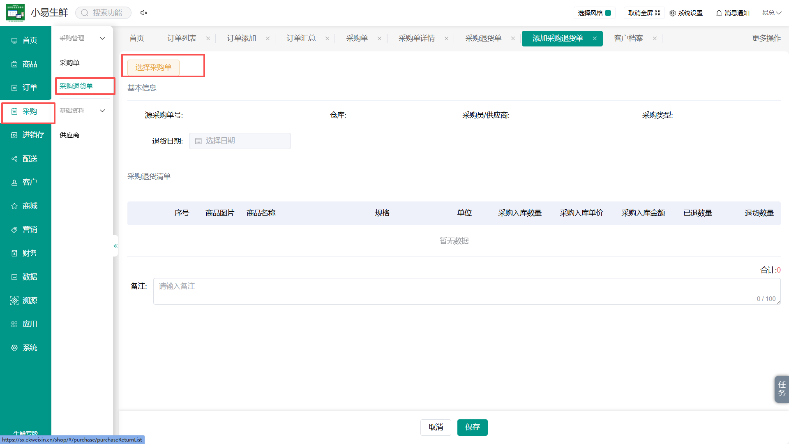Close the 添加采购退货单 tab
Viewport: 789px width, 444px height.
pyautogui.click(x=595, y=39)
